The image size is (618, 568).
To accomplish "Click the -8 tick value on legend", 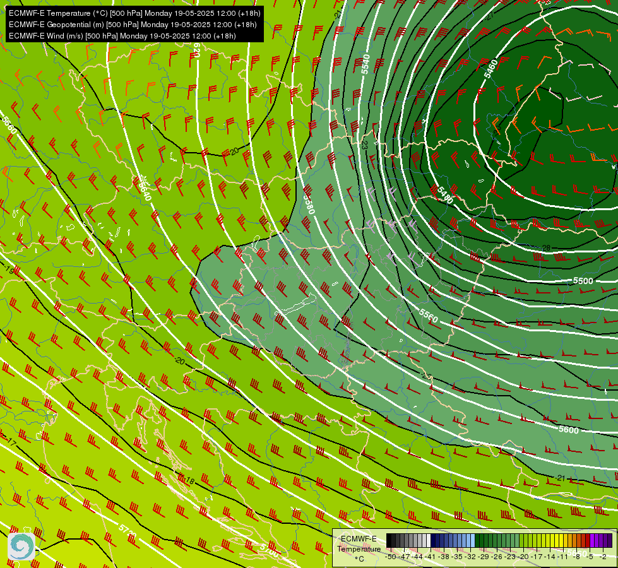I will [578, 557].
